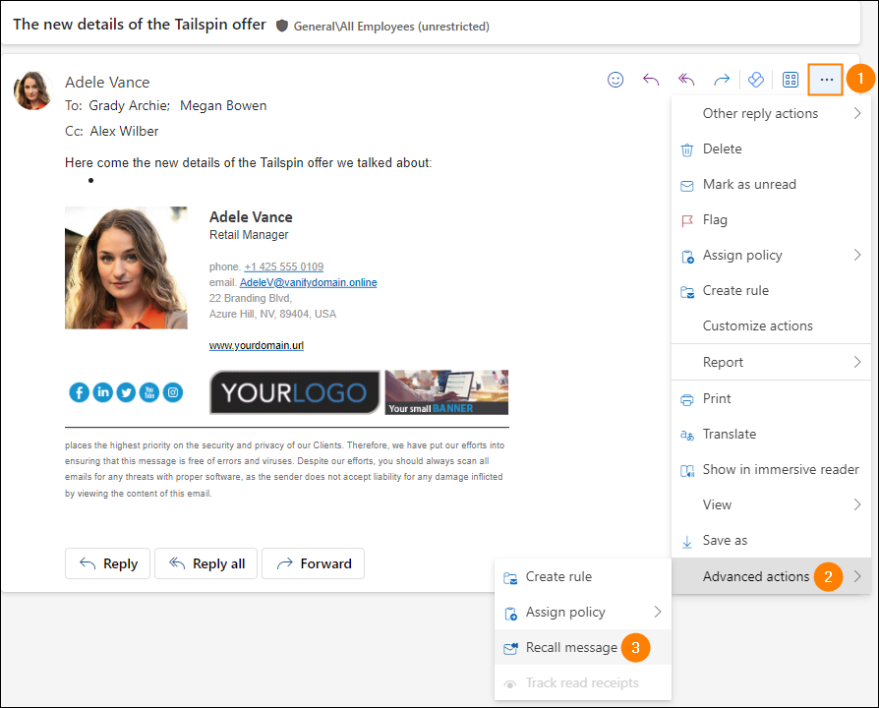Click the reply all double-arrow icon
Image resolution: width=879 pixels, height=708 pixels.
pos(686,80)
